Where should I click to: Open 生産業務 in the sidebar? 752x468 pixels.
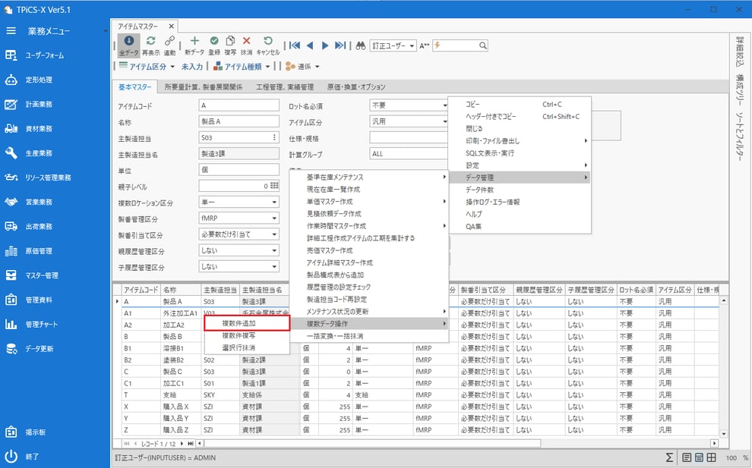39,153
